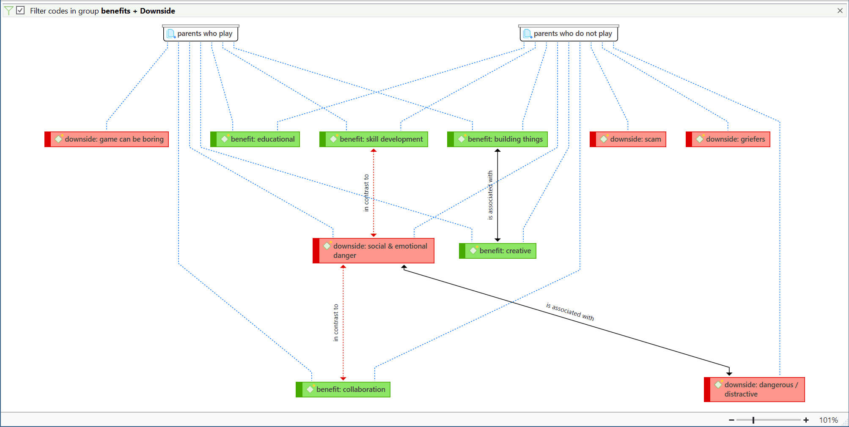The width and height of the screenshot is (849, 427).
Task: Select 'benefit: creative' code label
Action: tap(505, 251)
